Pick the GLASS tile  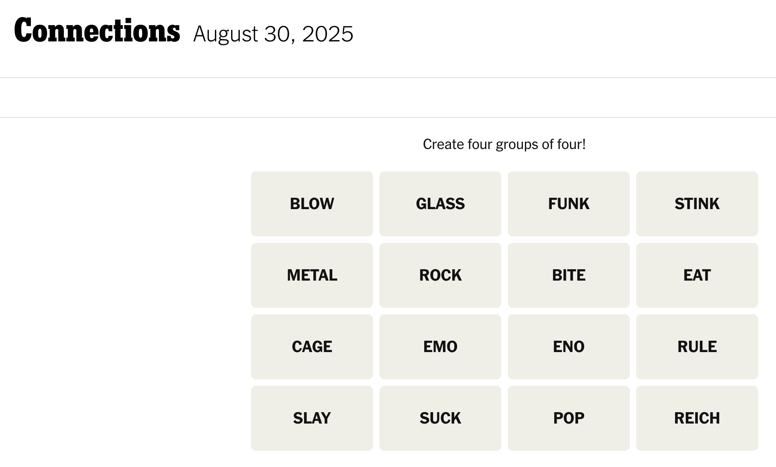click(x=440, y=203)
